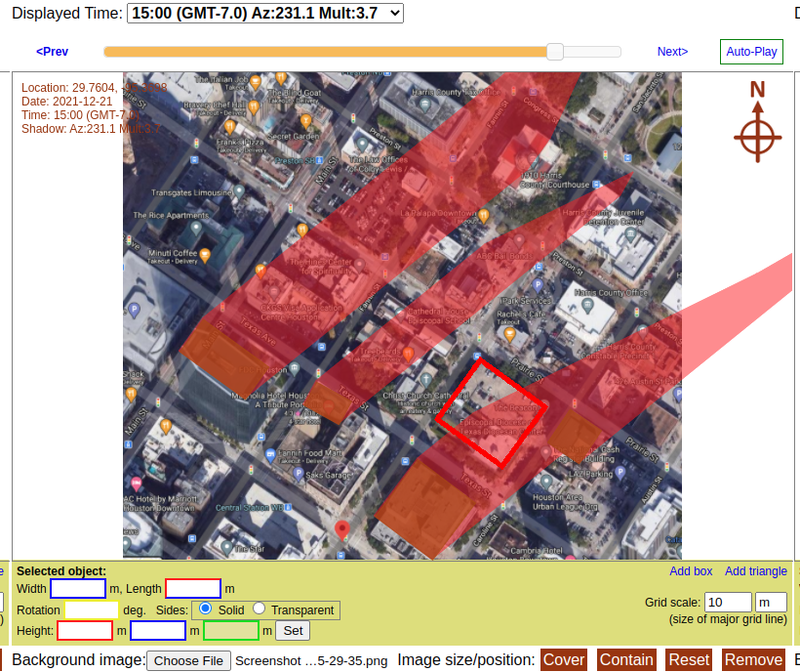Viewport: 800px width, 672px height.
Task: Open the Displayed Time dropdown
Action: [x=264, y=13]
